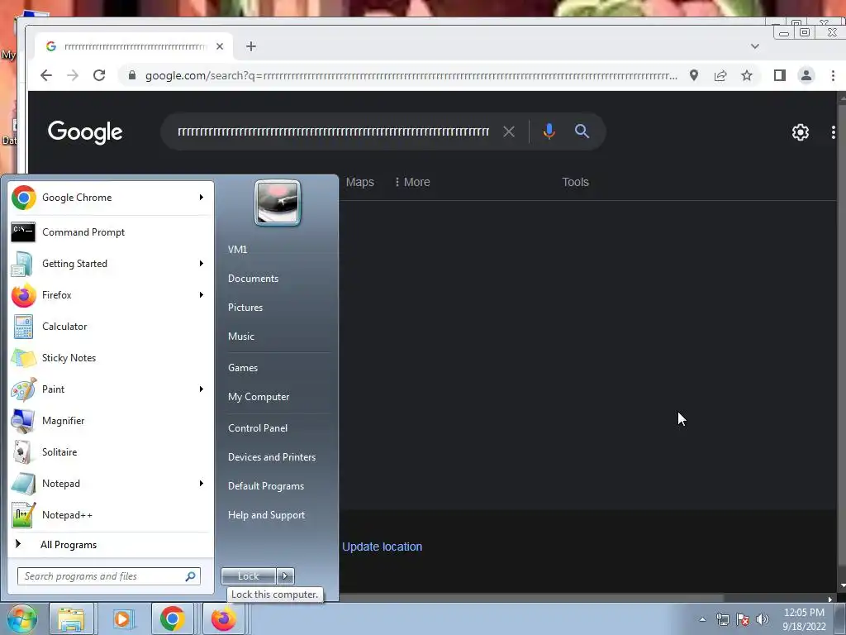
Task: Open More search categories on Google
Action: tap(412, 182)
